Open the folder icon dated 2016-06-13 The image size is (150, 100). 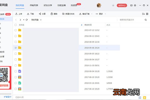pos(20,36)
